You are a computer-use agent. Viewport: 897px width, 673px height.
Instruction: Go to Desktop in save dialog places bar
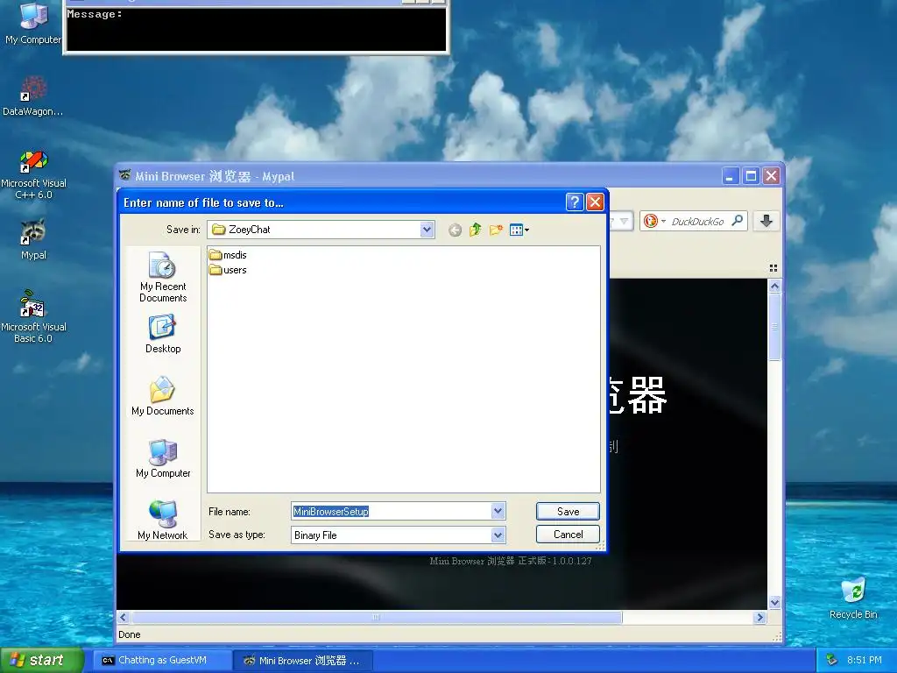[163, 334]
